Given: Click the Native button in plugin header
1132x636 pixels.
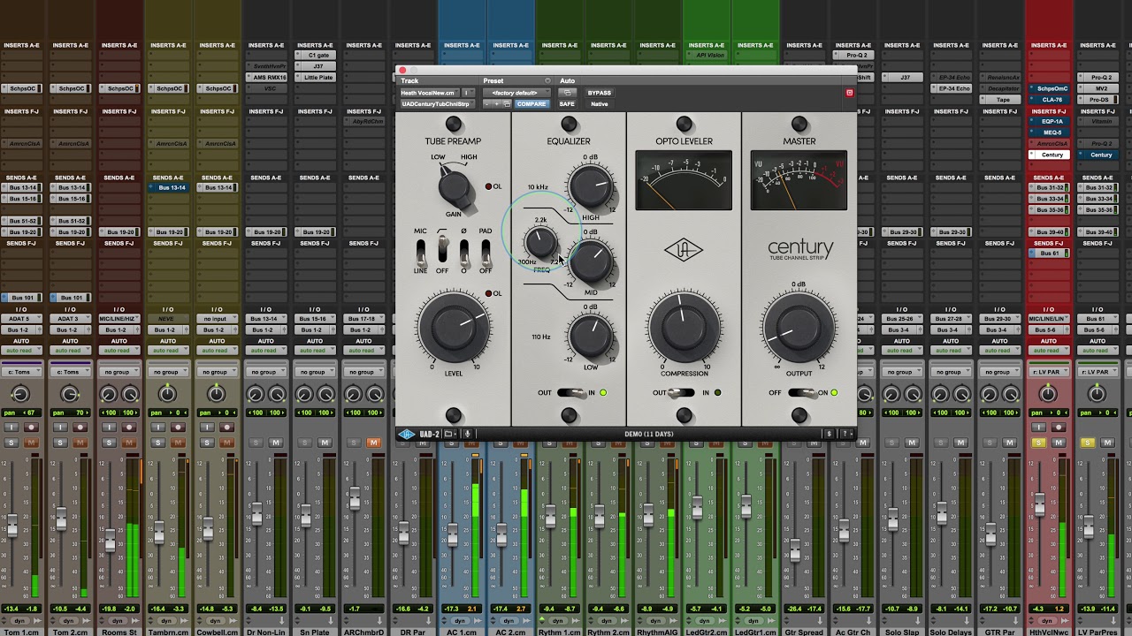Looking at the screenshot, I should (599, 104).
